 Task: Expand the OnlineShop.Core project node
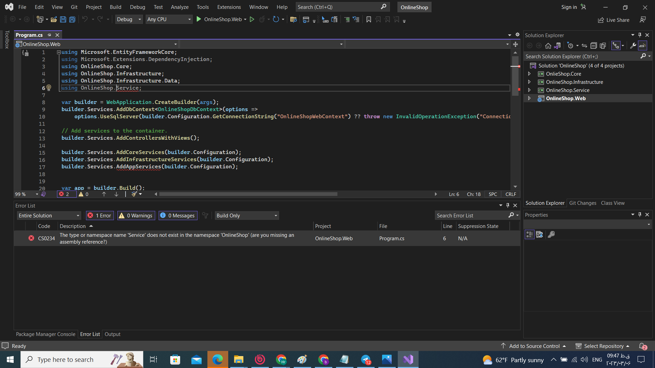coord(529,74)
